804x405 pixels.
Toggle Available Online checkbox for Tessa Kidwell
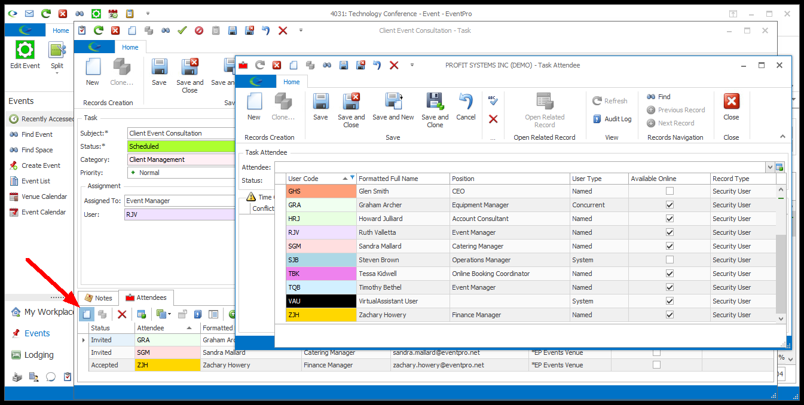pyautogui.click(x=670, y=274)
